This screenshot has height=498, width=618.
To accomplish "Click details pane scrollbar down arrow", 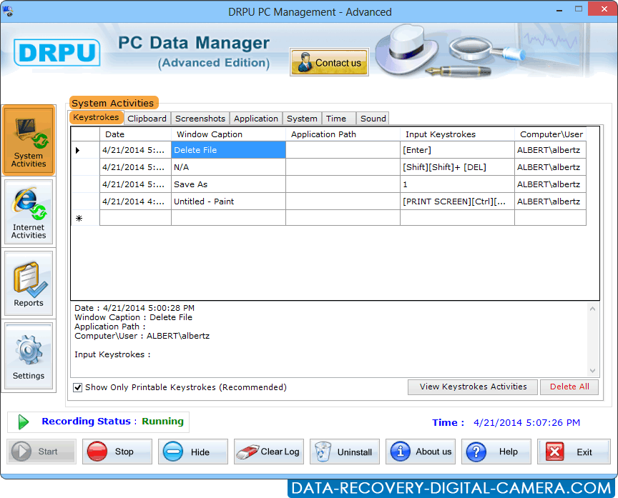I will pyautogui.click(x=592, y=370).
